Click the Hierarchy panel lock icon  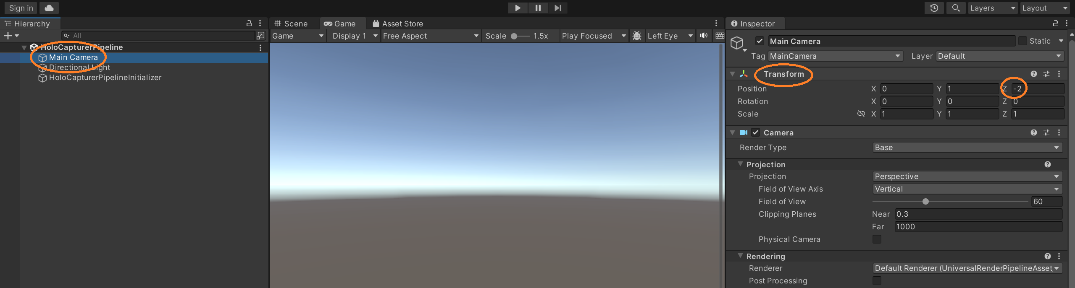[x=249, y=23]
